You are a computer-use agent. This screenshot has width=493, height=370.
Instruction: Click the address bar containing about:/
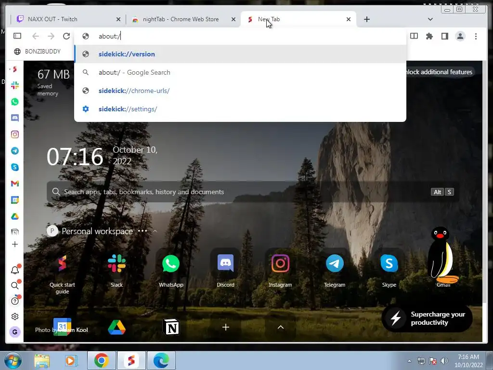coord(240,36)
